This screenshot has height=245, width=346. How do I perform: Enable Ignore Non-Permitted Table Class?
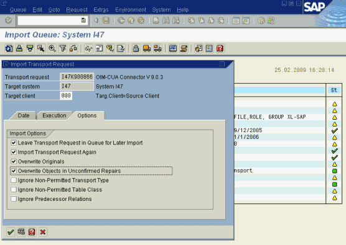[x=14, y=190]
